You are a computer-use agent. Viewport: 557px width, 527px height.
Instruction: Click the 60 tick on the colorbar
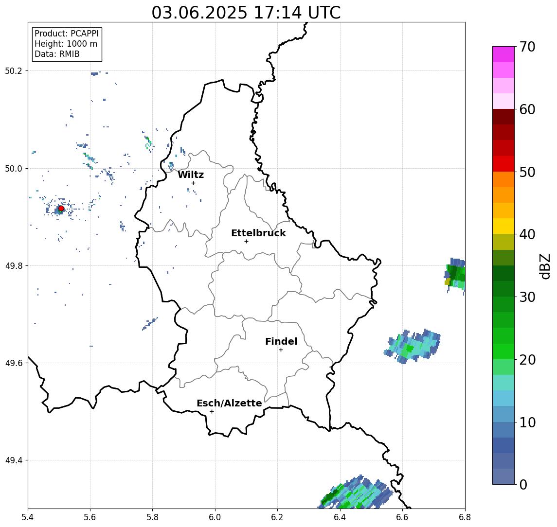click(527, 109)
